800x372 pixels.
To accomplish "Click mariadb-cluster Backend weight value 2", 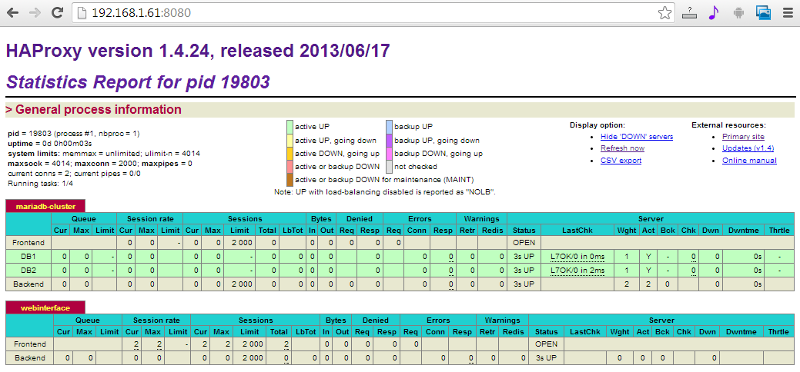I will coord(627,284).
